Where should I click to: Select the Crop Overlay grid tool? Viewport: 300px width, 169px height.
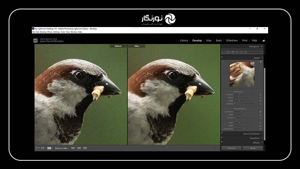point(223,52)
